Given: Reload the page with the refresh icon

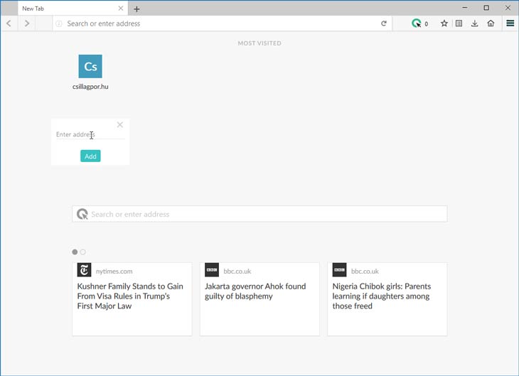Looking at the screenshot, I should (384, 23).
